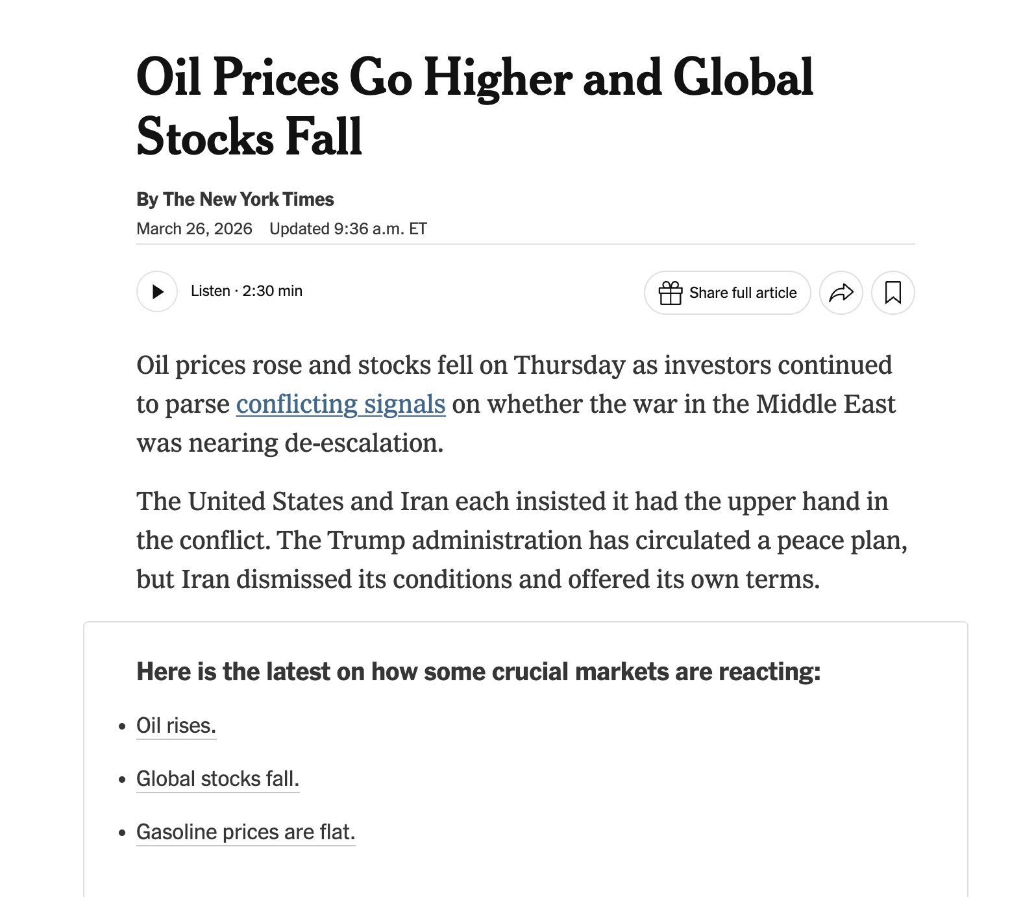Image resolution: width=1010 pixels, height=897 pixels.
Task: Click the March 26, 2026 date
Action: 194,229
